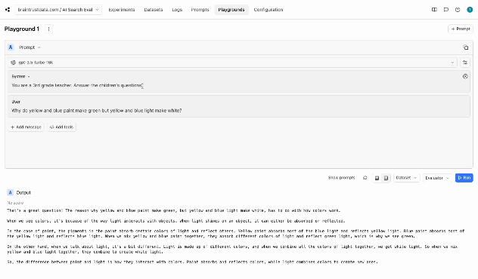Remove the System message

click(x=465, y=77)
